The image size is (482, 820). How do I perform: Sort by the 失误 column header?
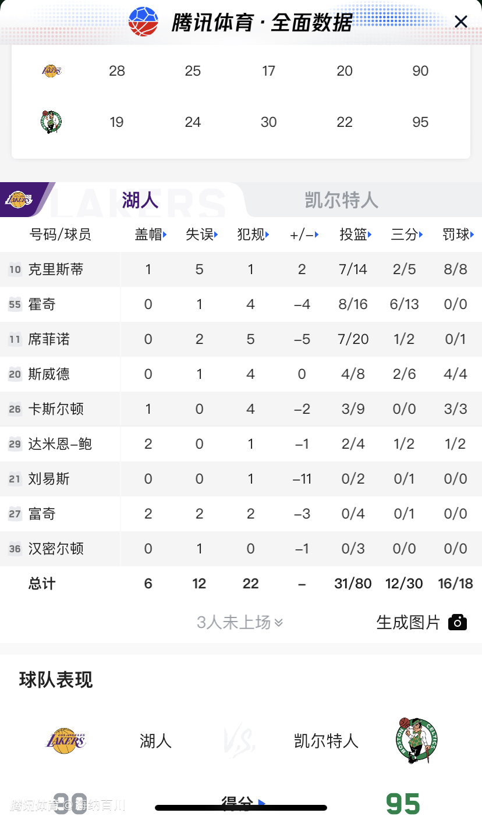coord(201,235)
